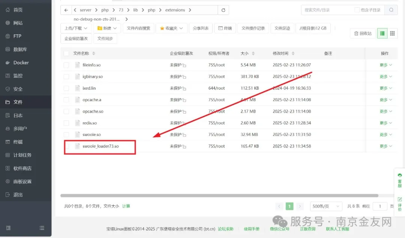
Task: Click the horizontal scrollbar
Action: click(x=219, y=196)
